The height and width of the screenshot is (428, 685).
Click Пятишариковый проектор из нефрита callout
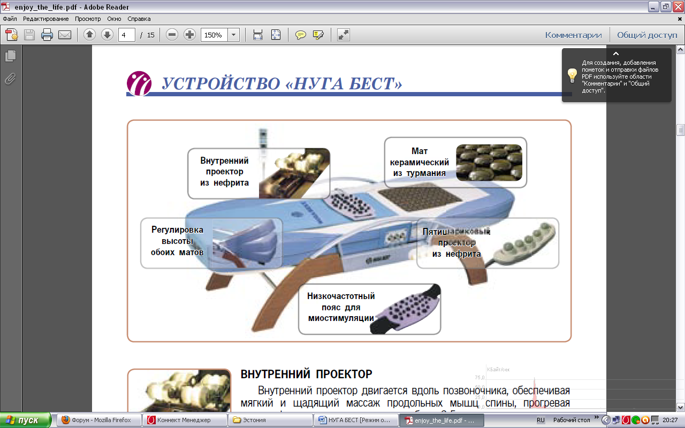click(x=488, y=243)
